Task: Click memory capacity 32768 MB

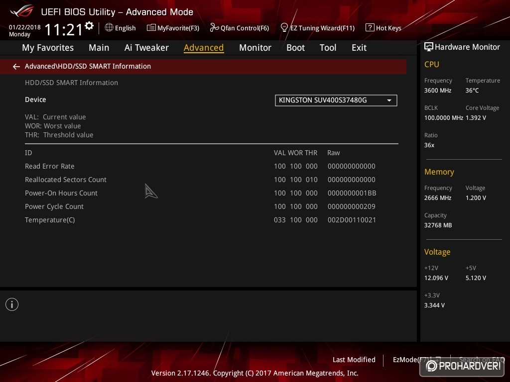Action: (x=438, y=225)
